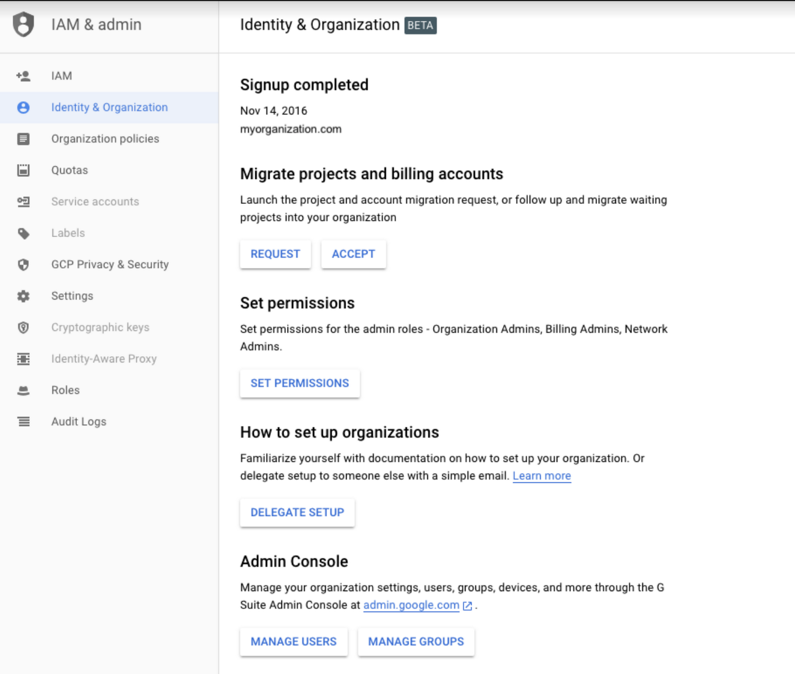Open Cryptographic keys section
The image size is (795, 674).
coord(109,327)
